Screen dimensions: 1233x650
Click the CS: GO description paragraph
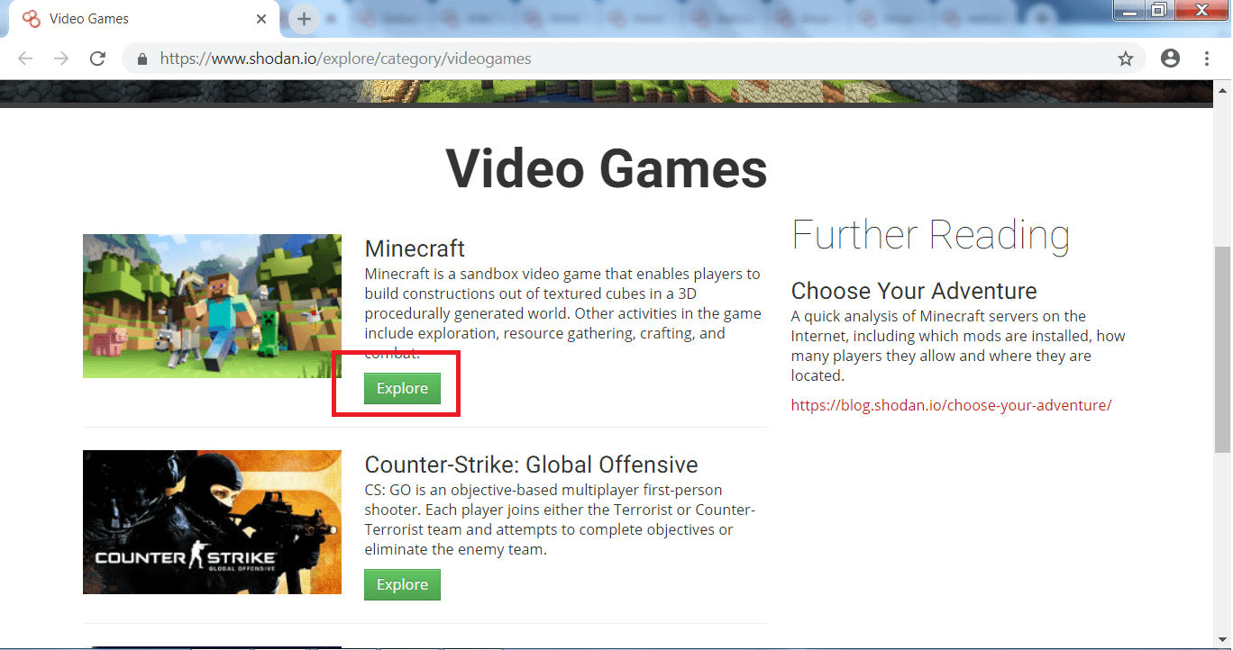tap(560, 519)
